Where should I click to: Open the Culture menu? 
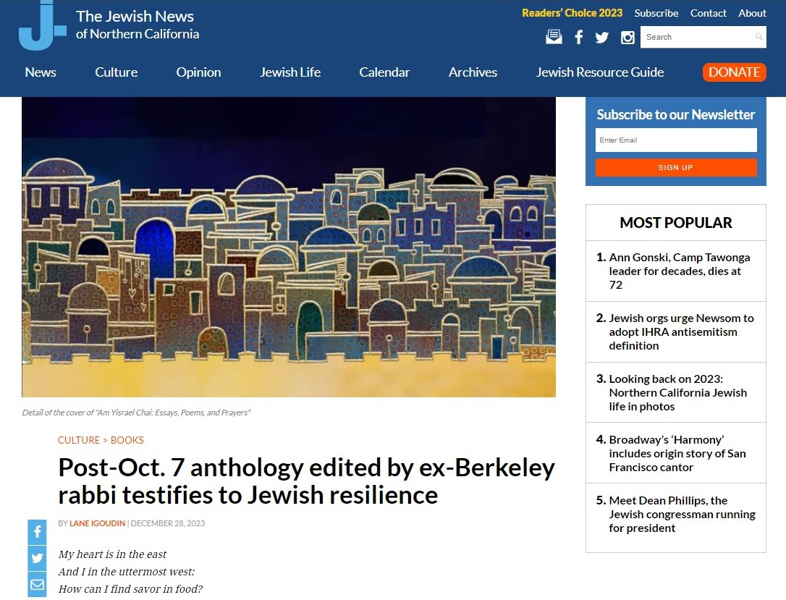[x=116, y=72]
